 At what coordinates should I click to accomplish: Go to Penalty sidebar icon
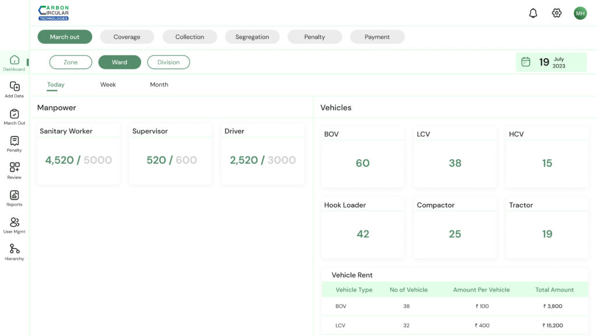(15, 141)
